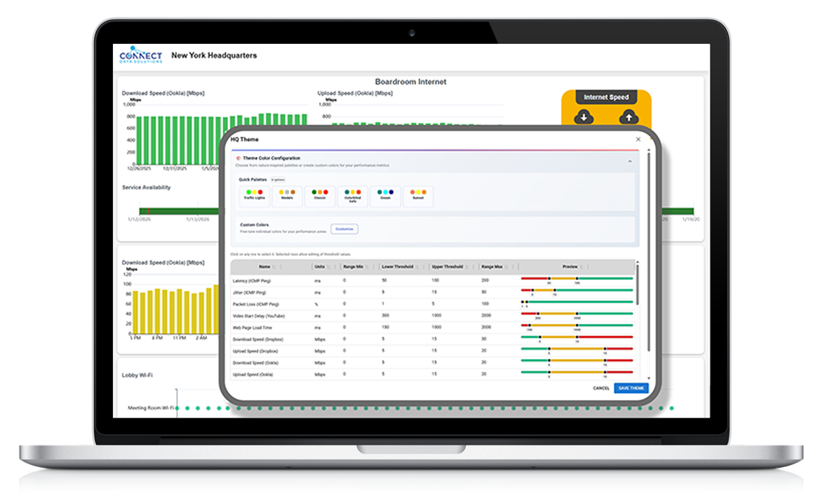Switch to the Sunset palette

click(x=418, y=196)
